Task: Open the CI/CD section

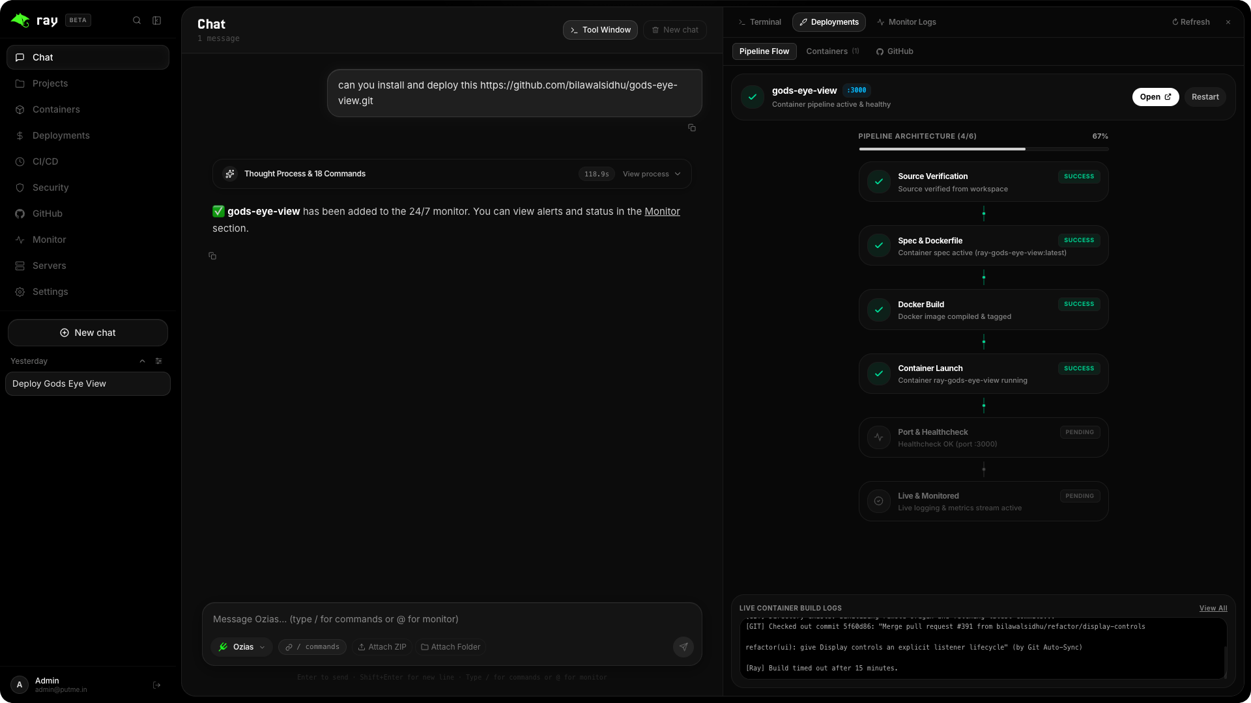Action: click(x=88, y=161)
